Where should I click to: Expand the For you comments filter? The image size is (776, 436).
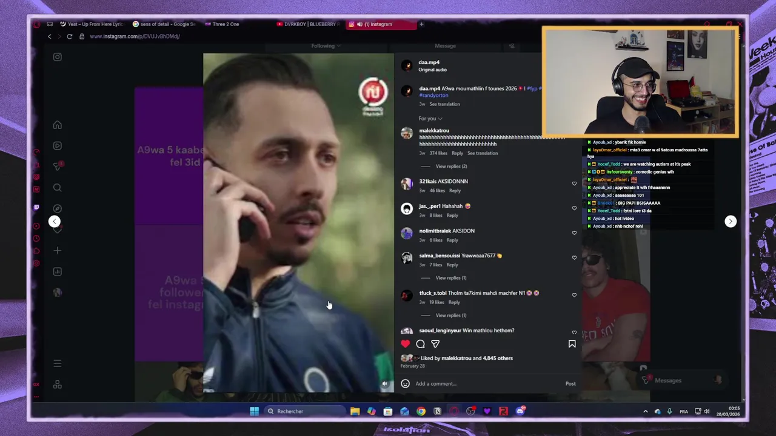430,119
